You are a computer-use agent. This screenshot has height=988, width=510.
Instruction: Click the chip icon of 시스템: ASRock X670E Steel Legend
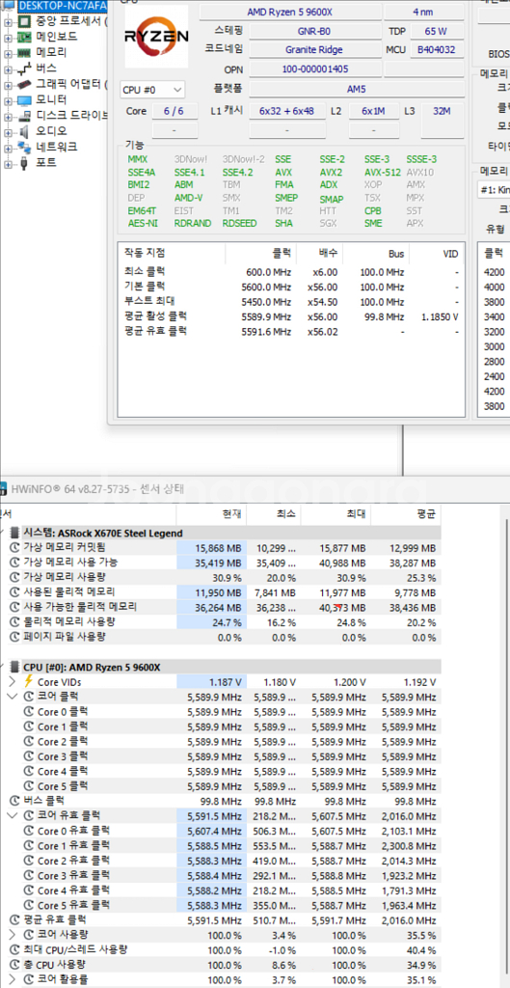click(x=15, y=533)
